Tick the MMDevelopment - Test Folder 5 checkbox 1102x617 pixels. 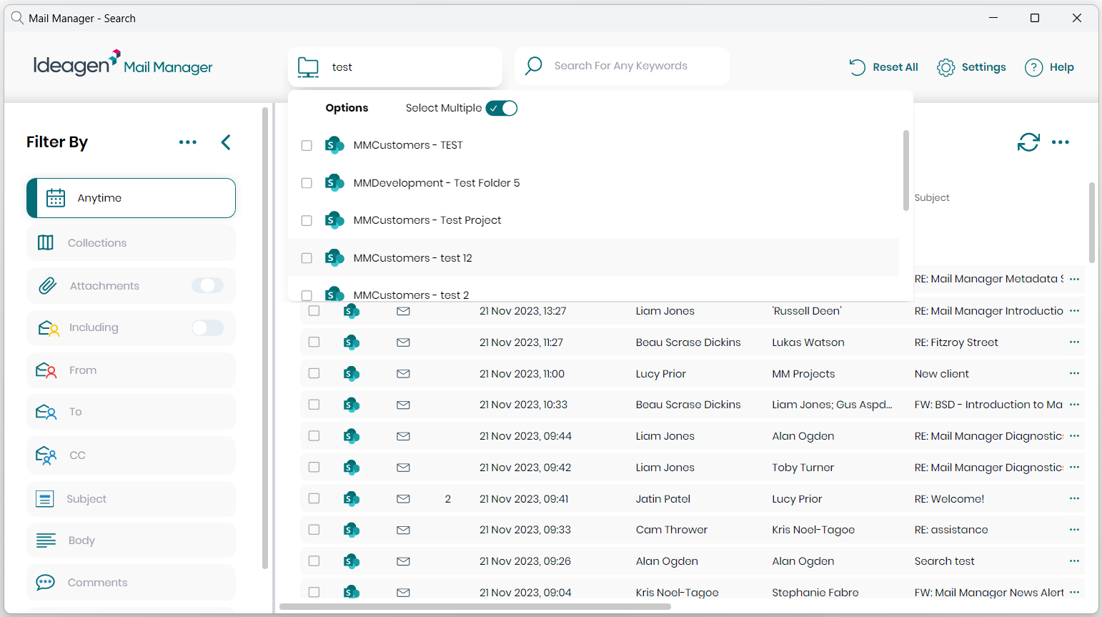pos(307,183)
